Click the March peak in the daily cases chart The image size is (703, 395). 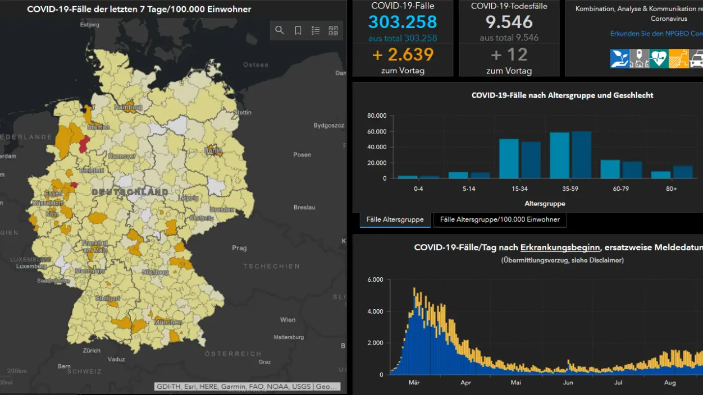click(414, 292)
